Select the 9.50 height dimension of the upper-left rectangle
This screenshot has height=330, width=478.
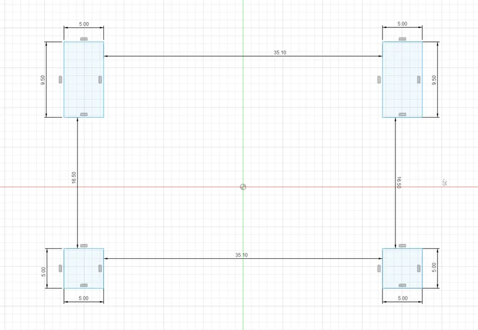click(42, 80)
